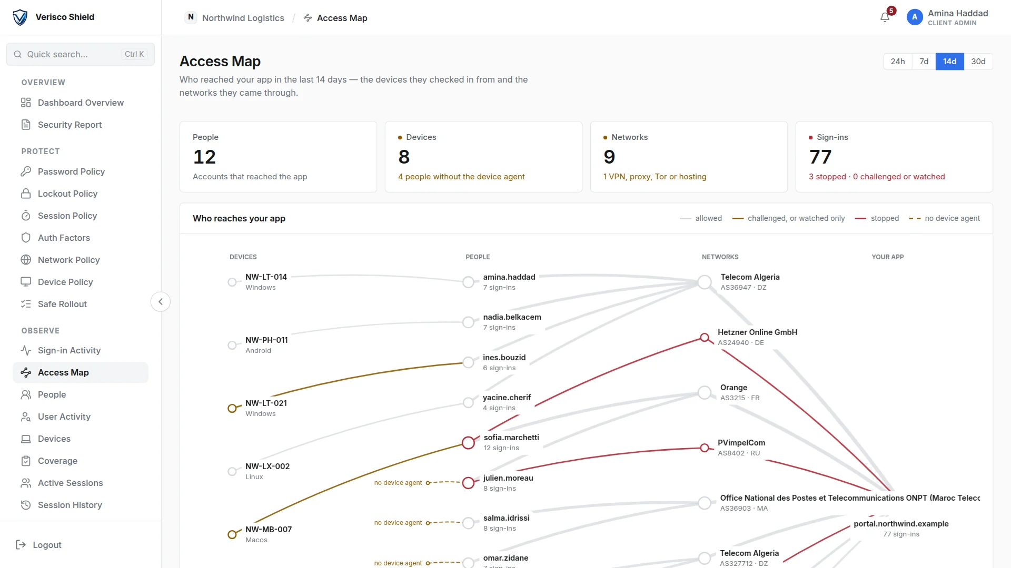1011x568 pixels.
Task: Click Northwind Logistics breadcrumb
Action: [x=235, y=18]
